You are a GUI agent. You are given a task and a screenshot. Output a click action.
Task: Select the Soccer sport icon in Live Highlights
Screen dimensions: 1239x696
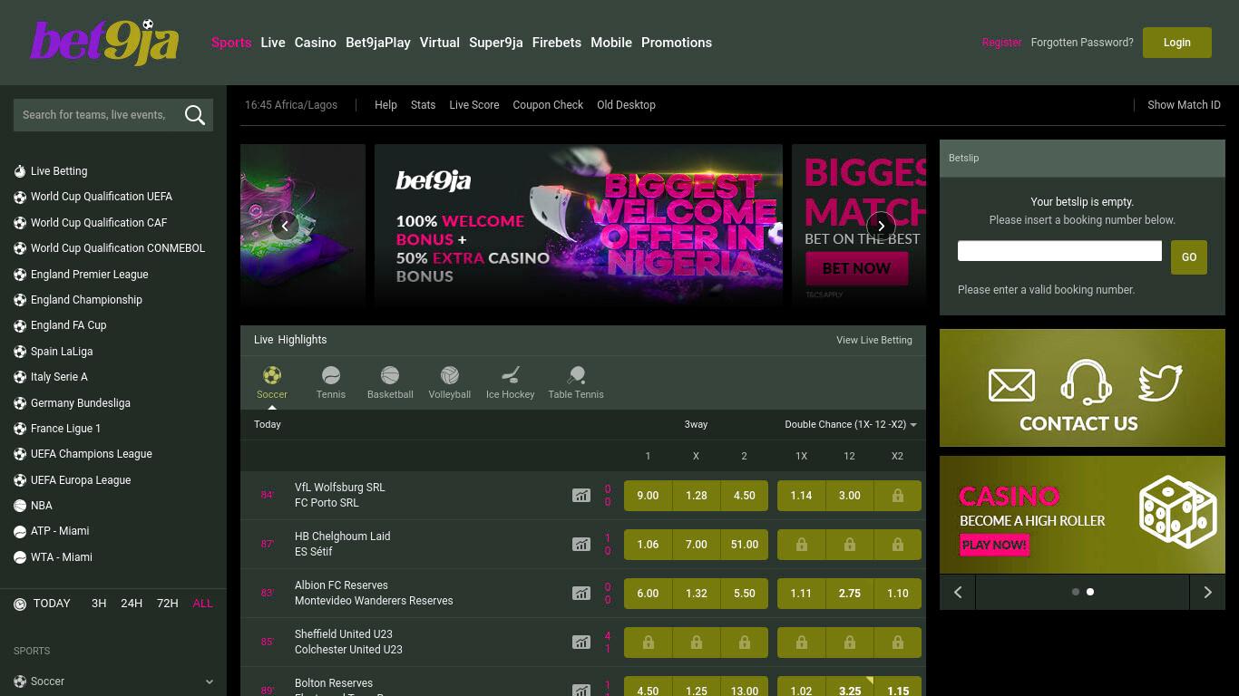pyautogui.click(x=272, y=374)
